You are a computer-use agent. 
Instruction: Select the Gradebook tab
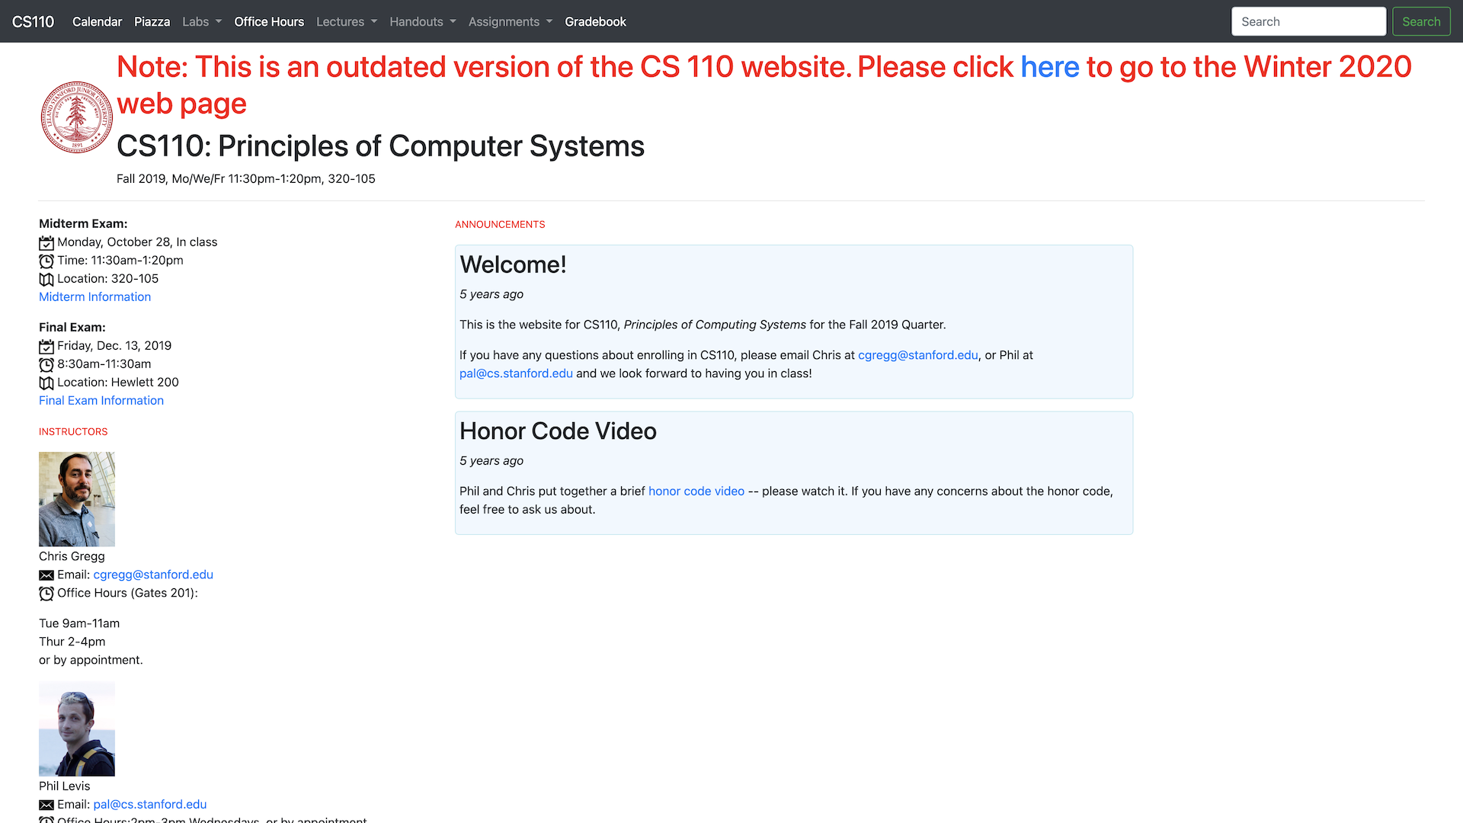coord(594,21)
